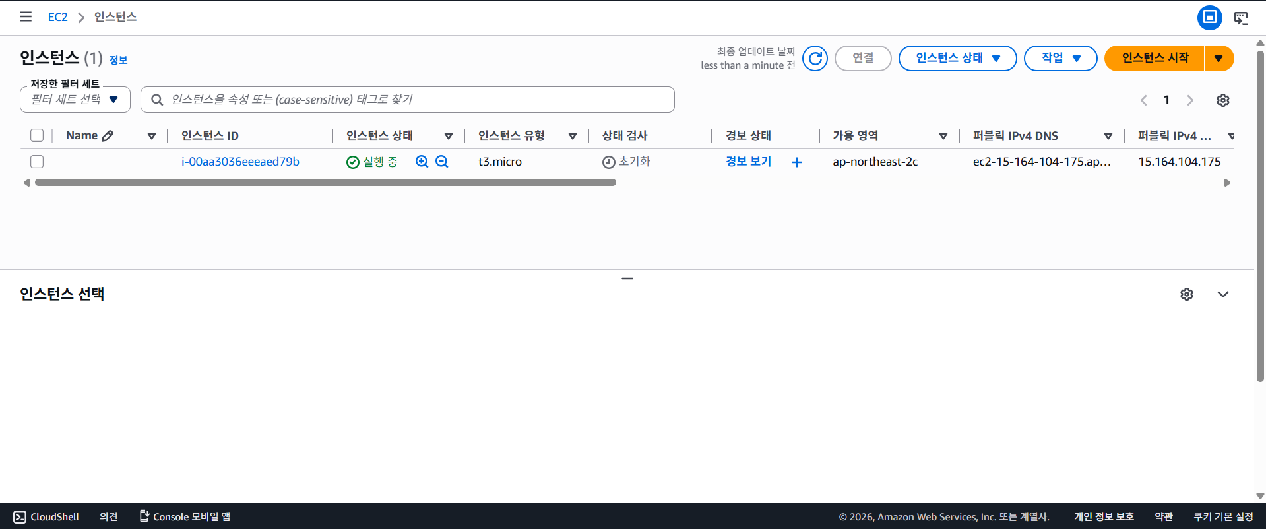Click the ec2-15-164-104-175 DNS cell

(x=1042, y=162)
